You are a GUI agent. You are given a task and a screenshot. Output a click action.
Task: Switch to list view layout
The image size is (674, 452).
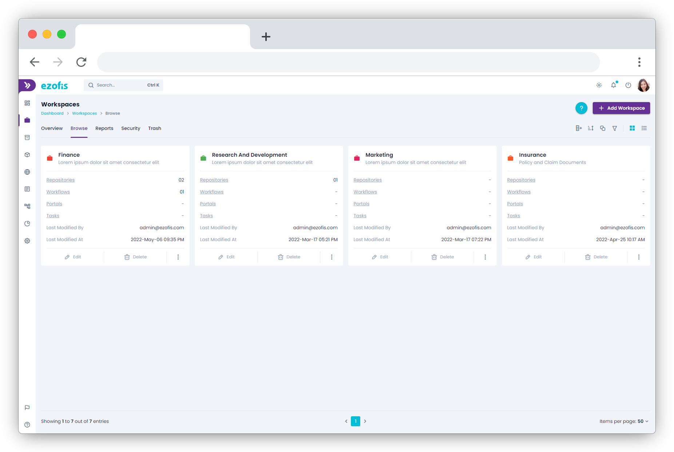(x=644, y=128)
